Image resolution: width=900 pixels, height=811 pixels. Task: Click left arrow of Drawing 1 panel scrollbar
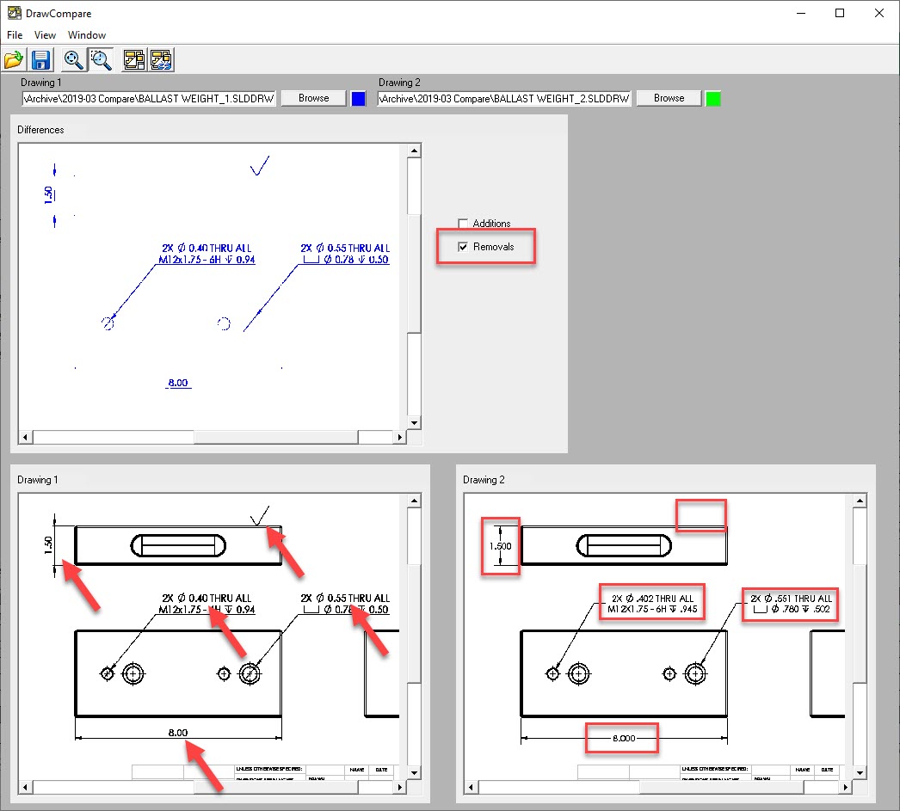click(x=25, y=788)
